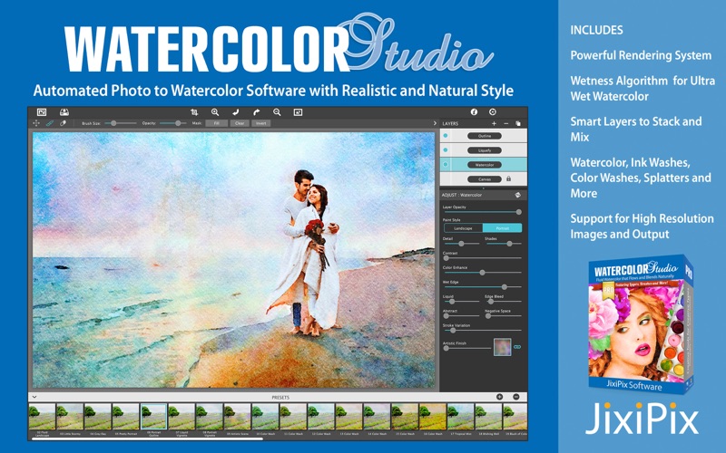Click the Artistic Finish texture thumbnail
The width and height of the screenshot is (726, 453).
[x=501, y=346]
